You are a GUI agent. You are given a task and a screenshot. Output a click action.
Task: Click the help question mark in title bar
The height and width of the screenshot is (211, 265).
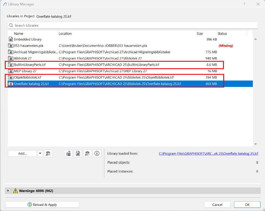coord(244,4)
